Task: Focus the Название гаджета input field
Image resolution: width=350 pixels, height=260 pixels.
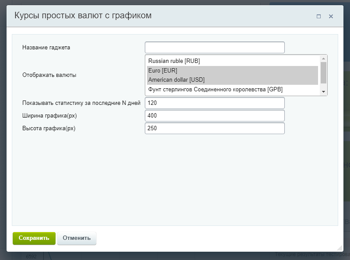Action: coord(215,47)
